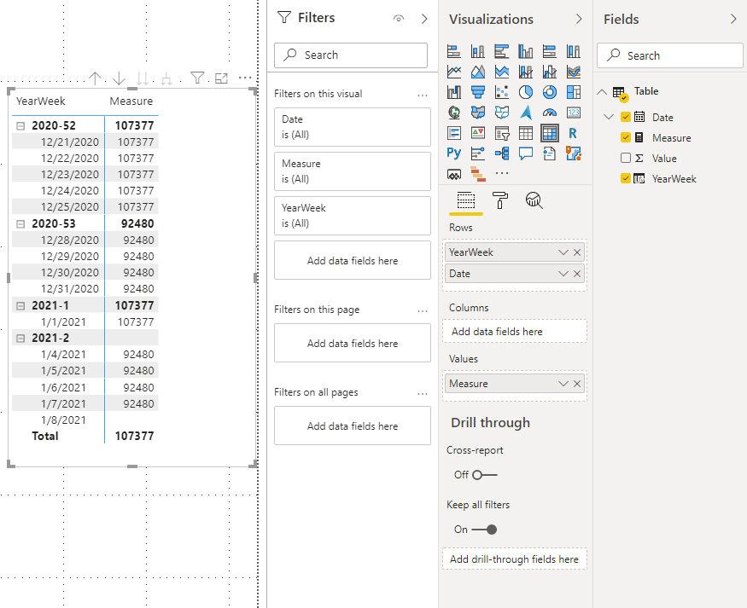Click the Filters pane search box
Screen dimensions: 747x608
point(351,55)
